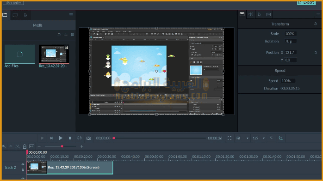Cut clip with scissors tool

18,146
